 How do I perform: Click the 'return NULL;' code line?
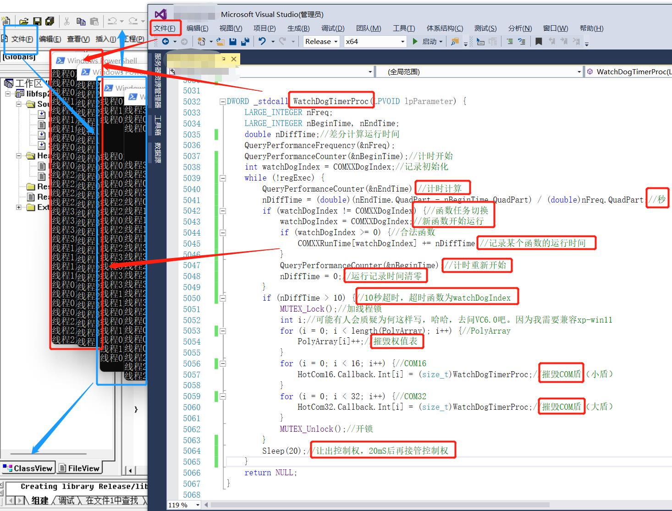pos(270,473)
